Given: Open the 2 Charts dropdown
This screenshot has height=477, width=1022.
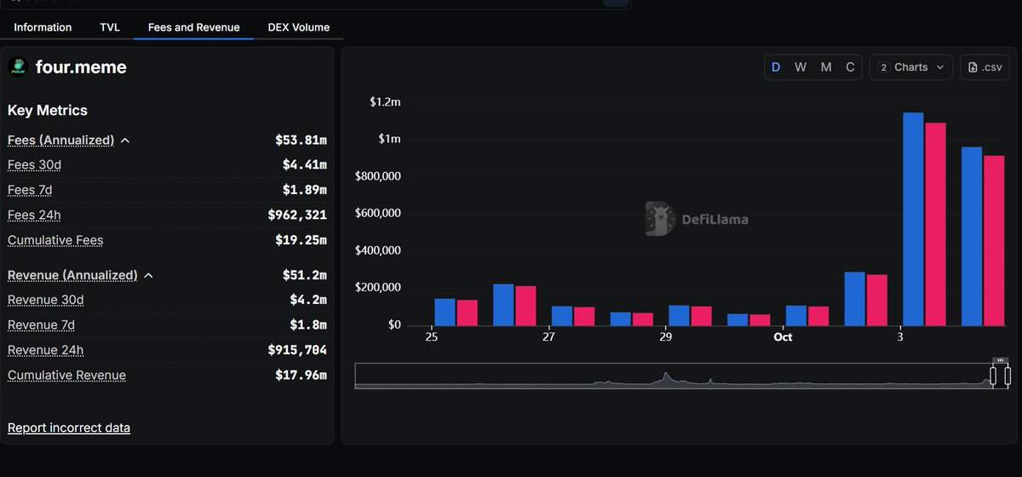Looking at the screenshot, I should click(x=910, y=67).
